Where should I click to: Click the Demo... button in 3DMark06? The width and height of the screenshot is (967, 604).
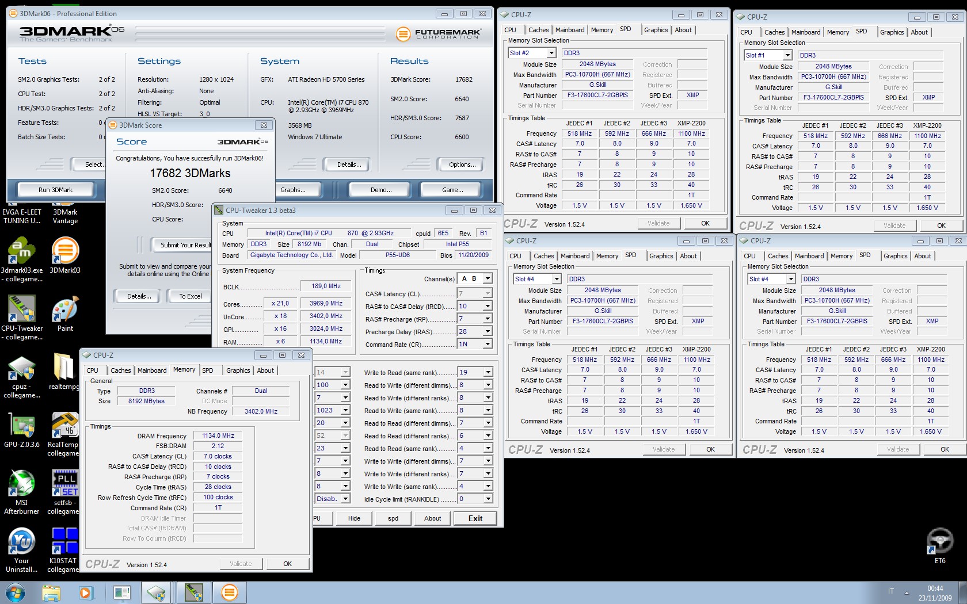381,190
